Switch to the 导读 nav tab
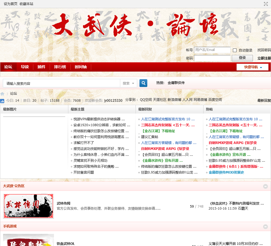This screenshot has width=271, height=246. (x=25, y=67)
